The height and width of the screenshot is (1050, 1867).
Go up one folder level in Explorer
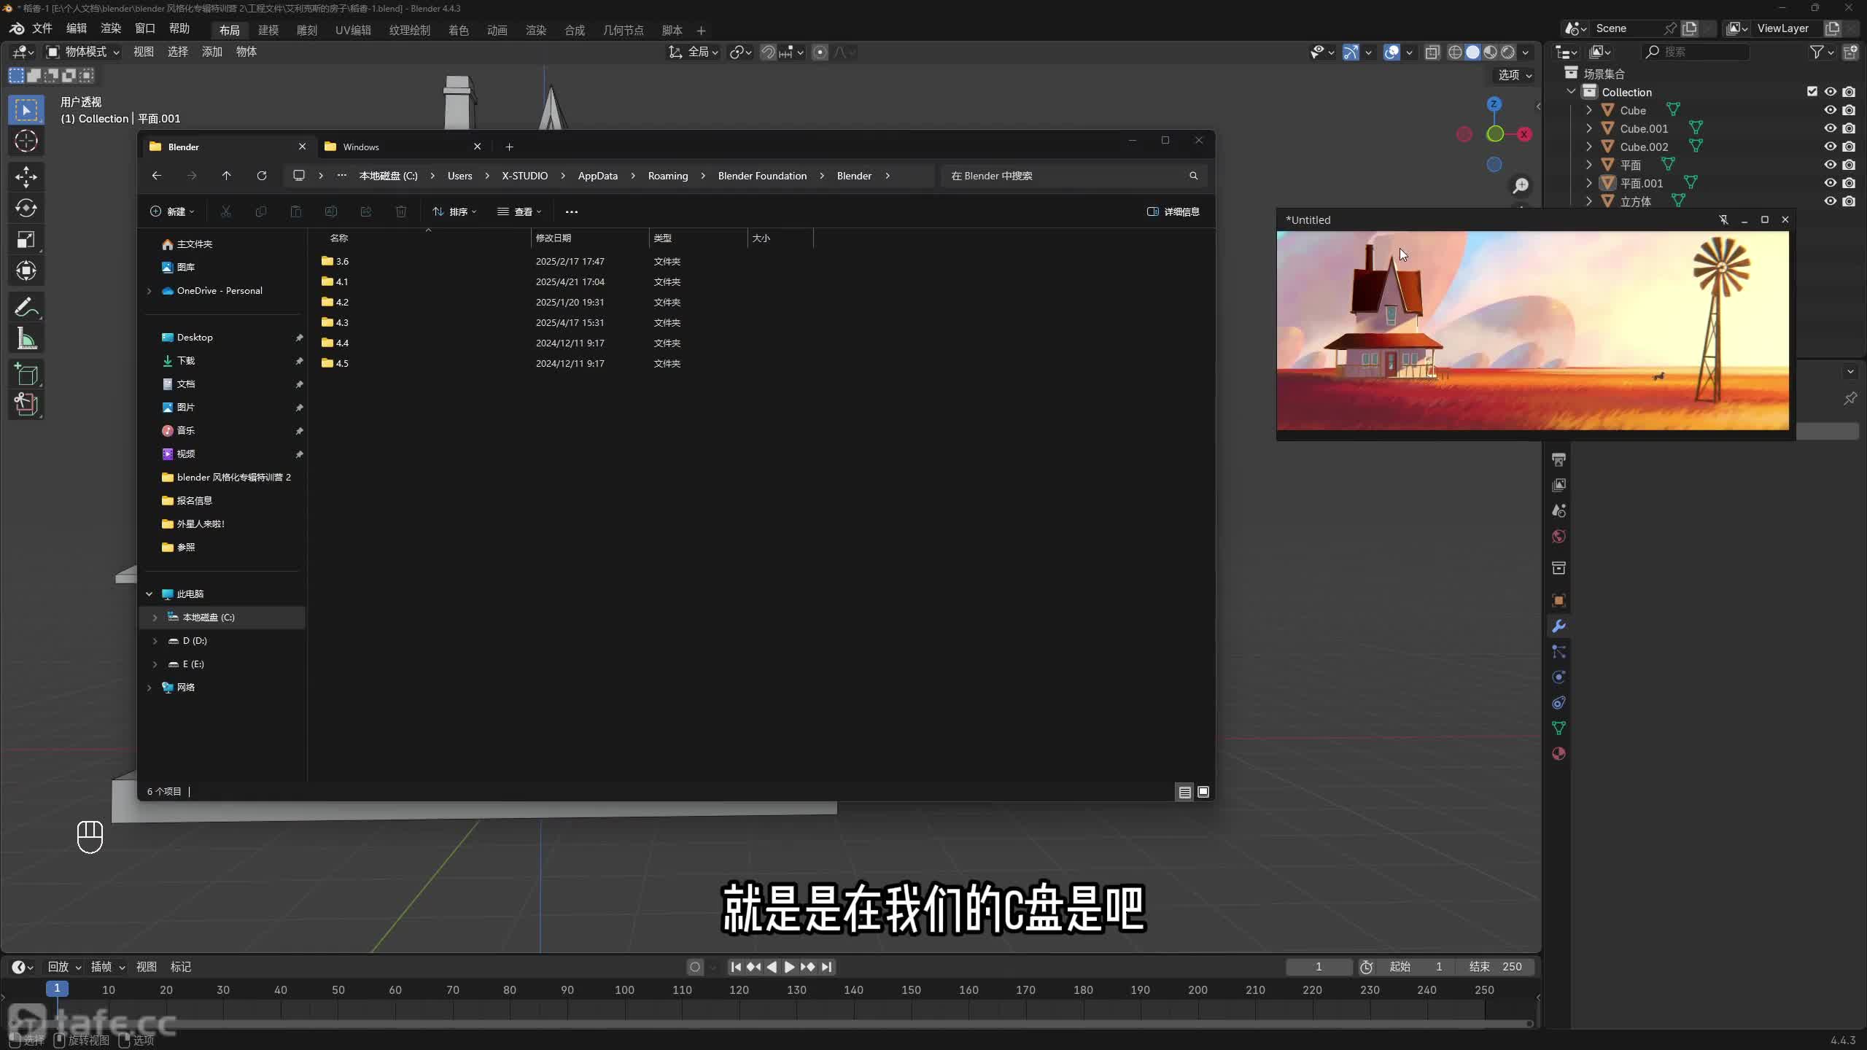click(x=227, y=176)
